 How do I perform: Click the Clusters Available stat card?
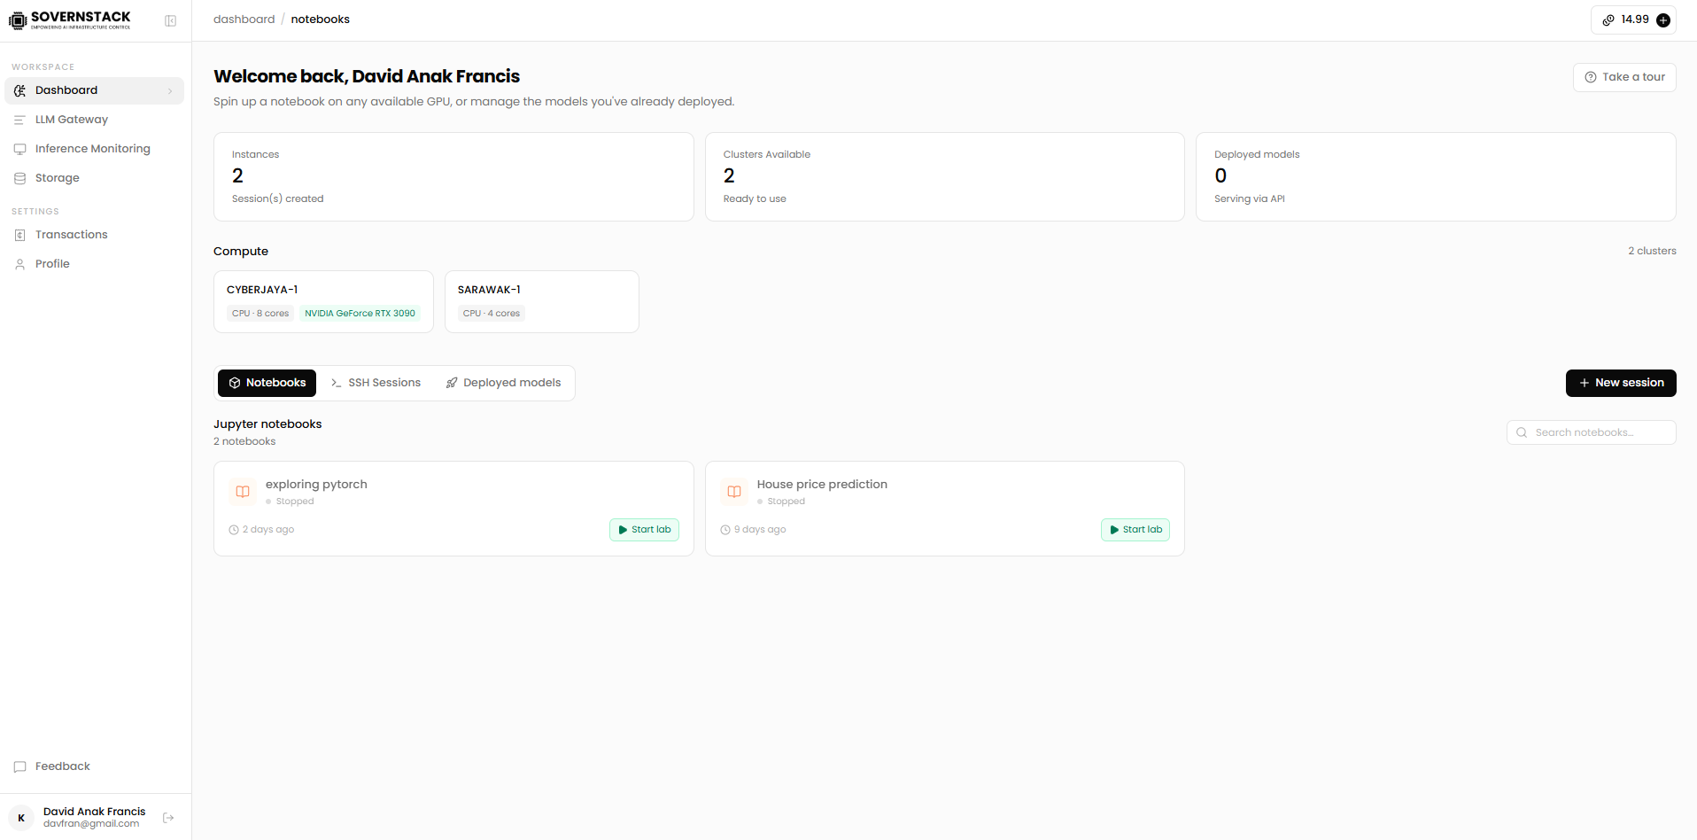(945, 176)
